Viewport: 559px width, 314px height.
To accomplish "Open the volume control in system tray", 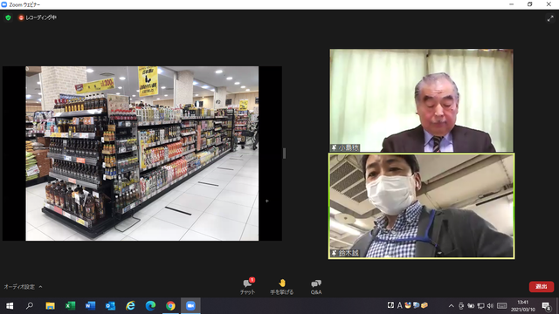I will (490, 306).
